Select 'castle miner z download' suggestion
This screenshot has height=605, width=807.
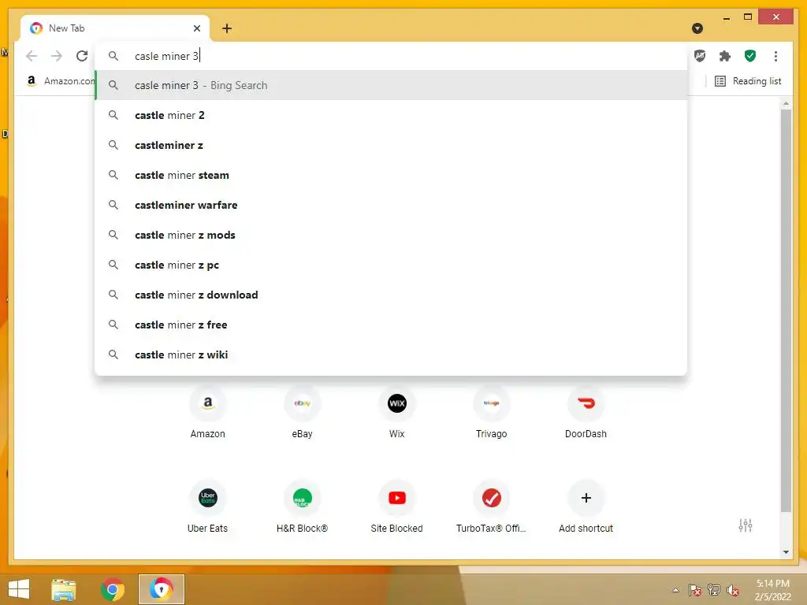point(391,295)
